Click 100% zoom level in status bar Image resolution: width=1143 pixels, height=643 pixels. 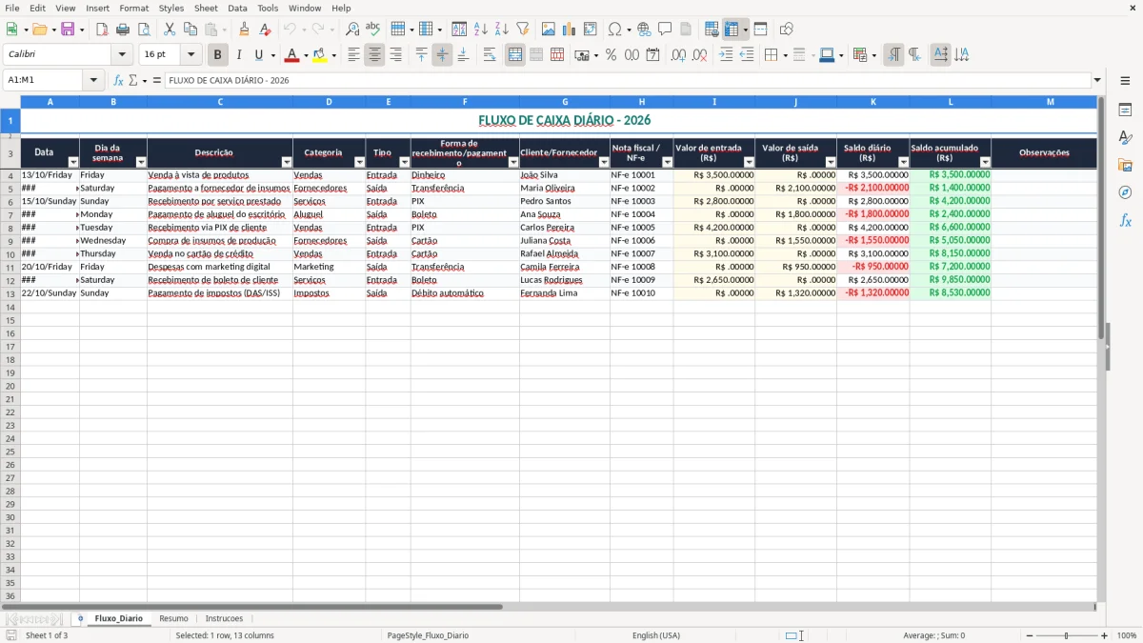tap(1127, 635)
